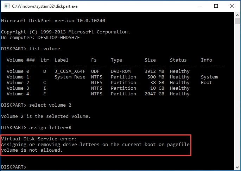Click the 'Ltr' column header
Viewport: 241px width, 171px height.
click(x=45, y=60)
